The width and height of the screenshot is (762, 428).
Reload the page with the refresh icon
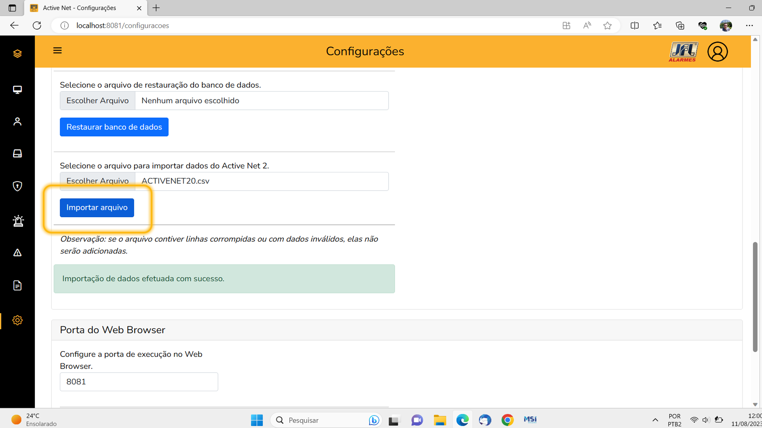pos(37,25)
